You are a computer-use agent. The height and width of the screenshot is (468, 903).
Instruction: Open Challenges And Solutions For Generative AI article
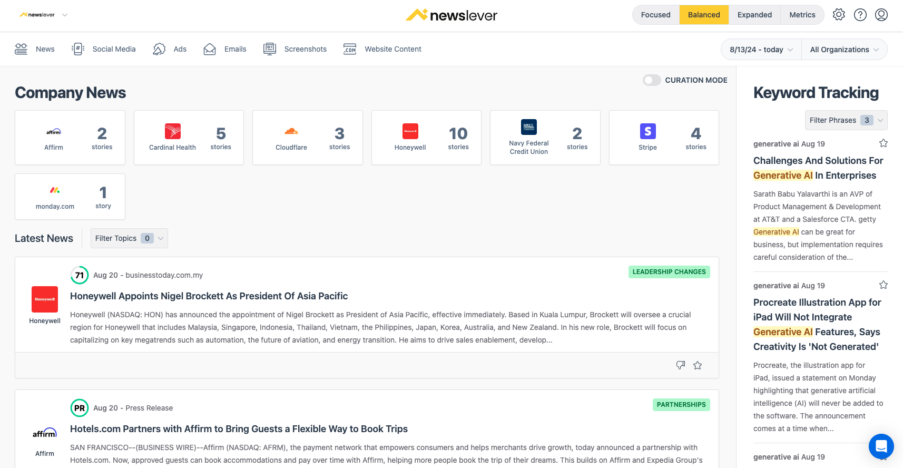818,168
